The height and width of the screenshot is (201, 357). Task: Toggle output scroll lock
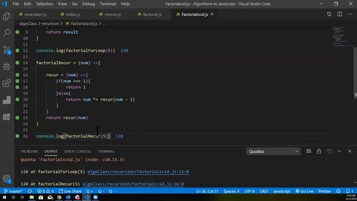(319, 151)
